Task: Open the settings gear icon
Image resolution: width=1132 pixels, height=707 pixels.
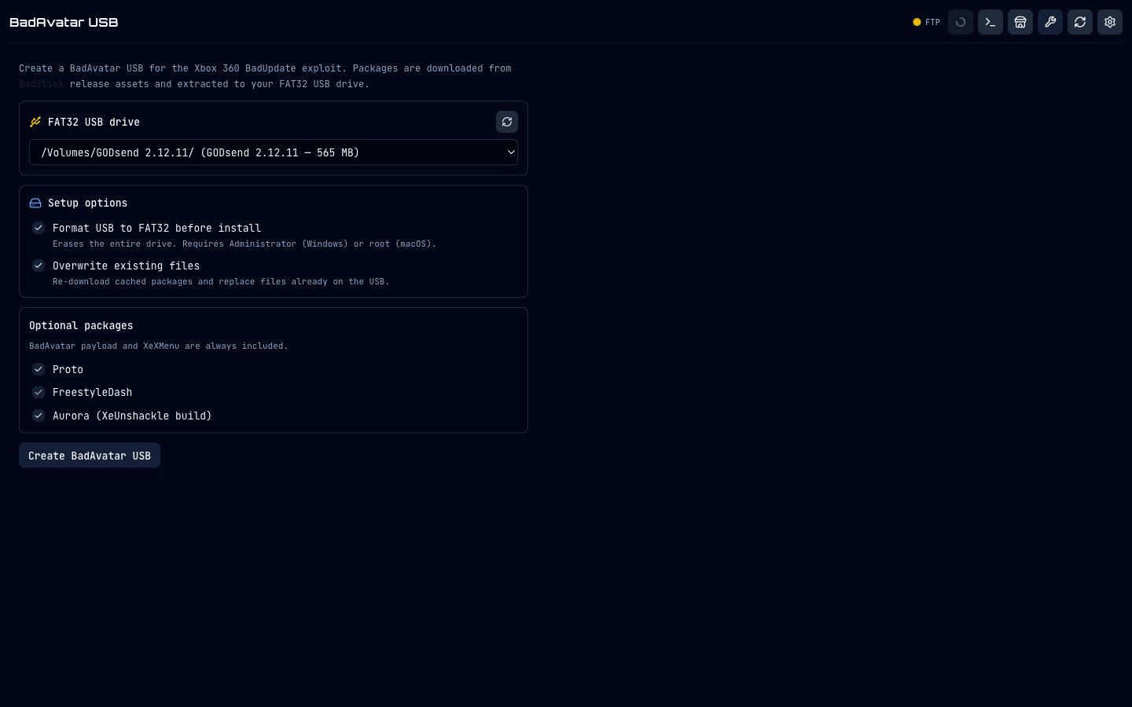Action: coord(1110,22)
